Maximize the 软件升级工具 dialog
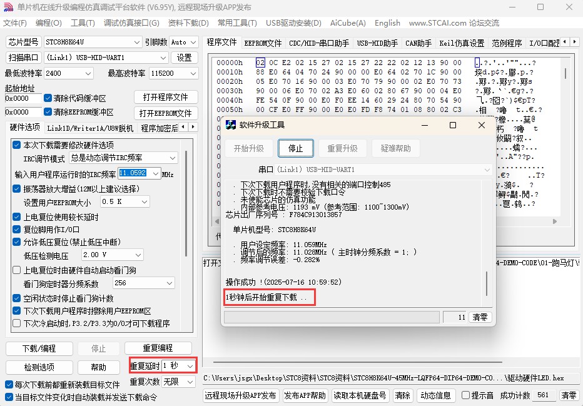Image resolution: width=583 pixels, height=406 pixels. [x=452, y=125]
